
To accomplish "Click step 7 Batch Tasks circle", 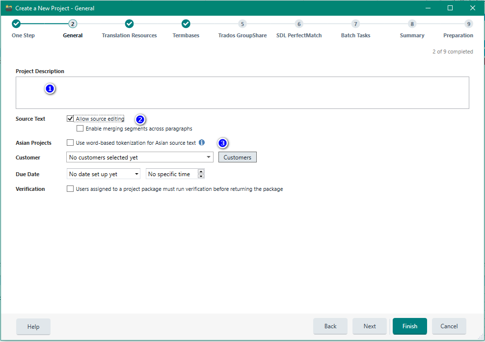I will [355, 24].
